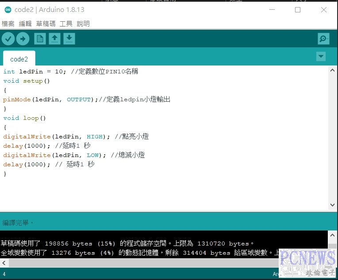Open a sketch using the up-arrow Open icon
338x280 pixels.
point(54,39)
